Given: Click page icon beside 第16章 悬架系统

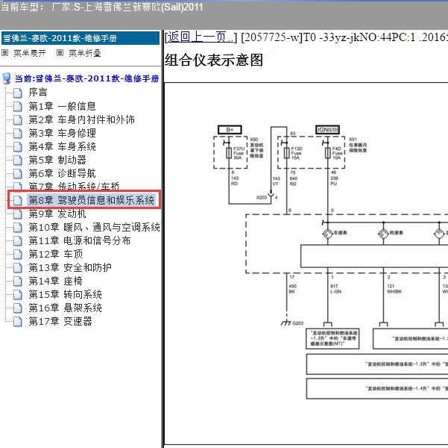Looking at the screenshot, I should coord(18,308).
